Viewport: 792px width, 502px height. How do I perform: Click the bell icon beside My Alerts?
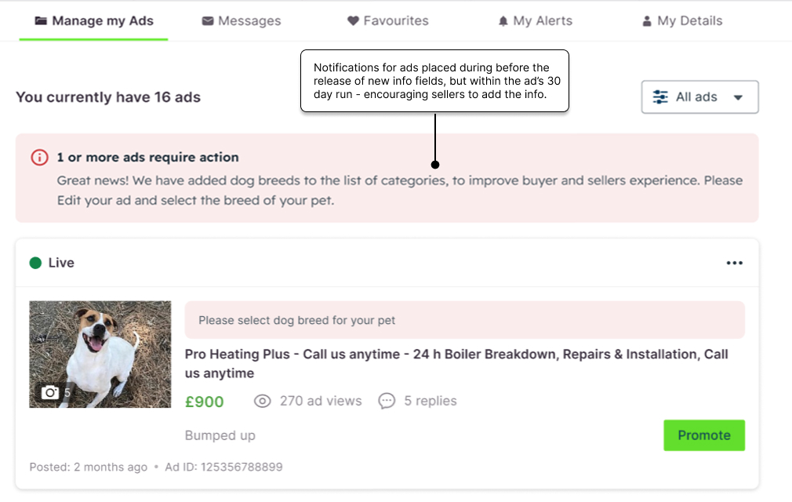tap(503, 21)
